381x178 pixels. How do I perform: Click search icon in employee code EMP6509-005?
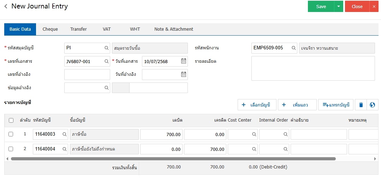(293, 48)
